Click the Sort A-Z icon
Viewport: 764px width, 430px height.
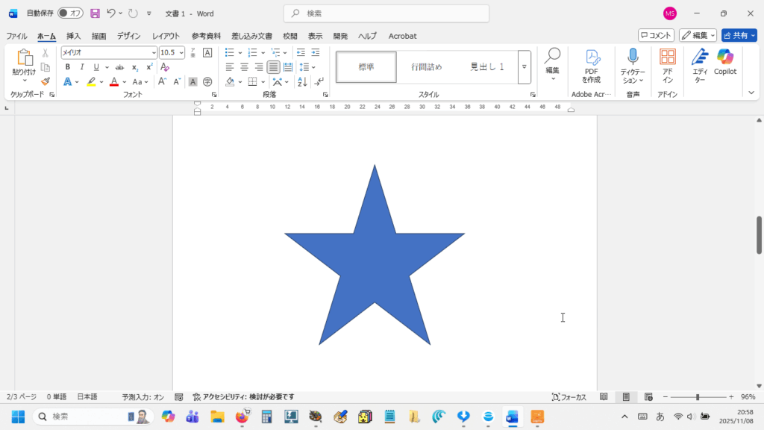pyautogui.click(x=303, y=81)
